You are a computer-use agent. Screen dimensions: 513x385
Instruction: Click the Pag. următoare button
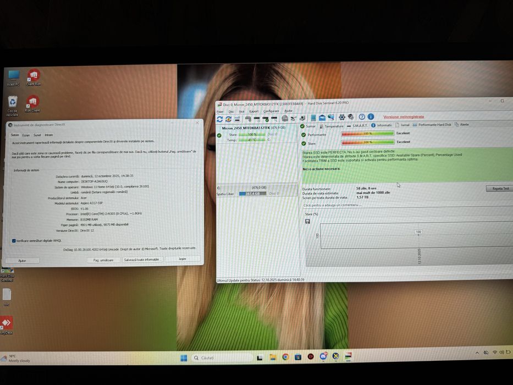tap(103, 260)
